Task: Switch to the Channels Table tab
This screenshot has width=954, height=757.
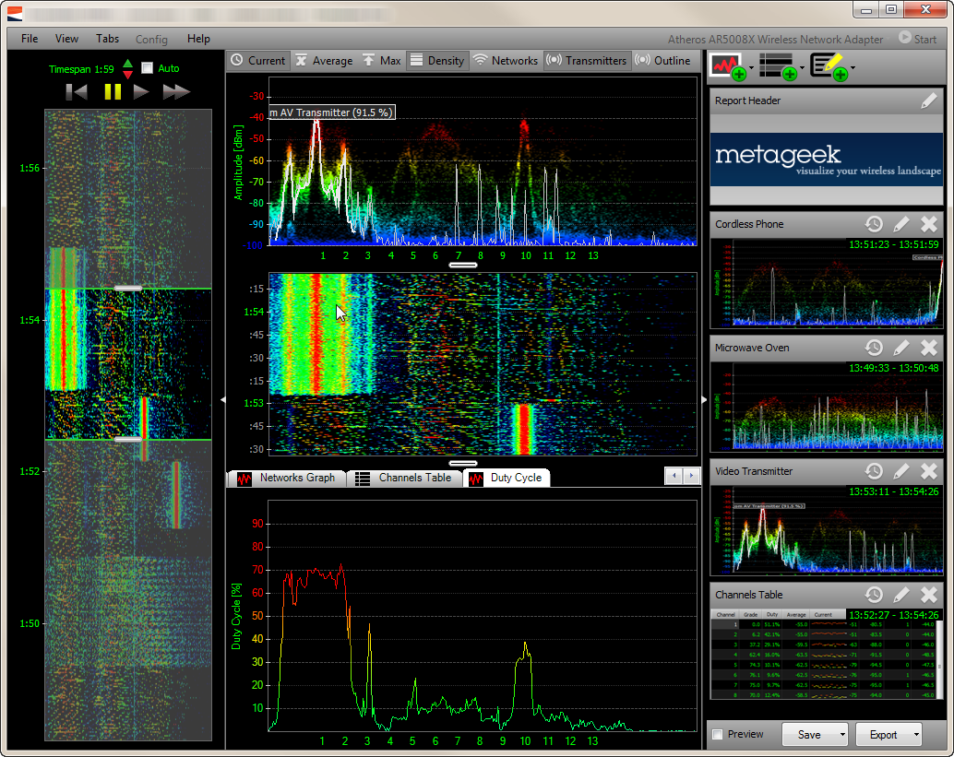Action: (404, 478)
